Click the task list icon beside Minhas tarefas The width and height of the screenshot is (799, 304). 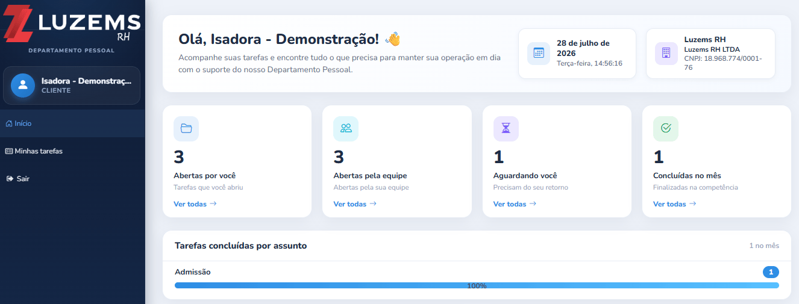(x=9, y=151)
